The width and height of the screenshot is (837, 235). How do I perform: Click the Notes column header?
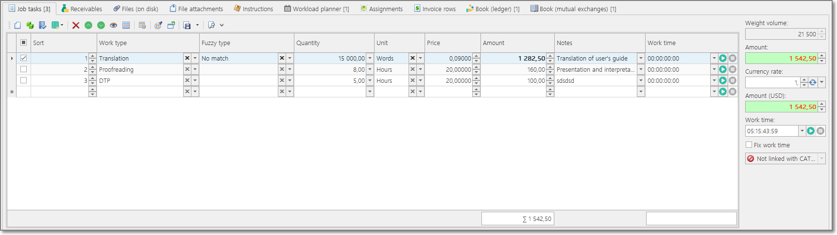point(599,43)
